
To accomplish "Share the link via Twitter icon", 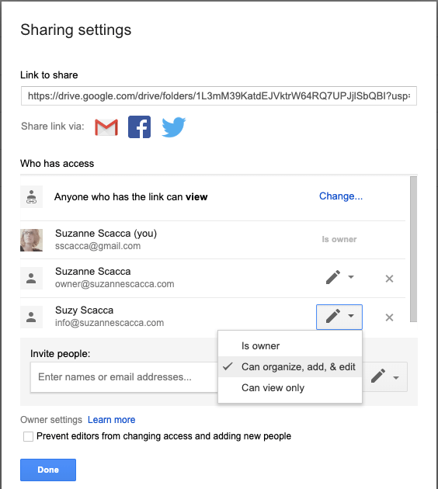I will click(173, 127).
